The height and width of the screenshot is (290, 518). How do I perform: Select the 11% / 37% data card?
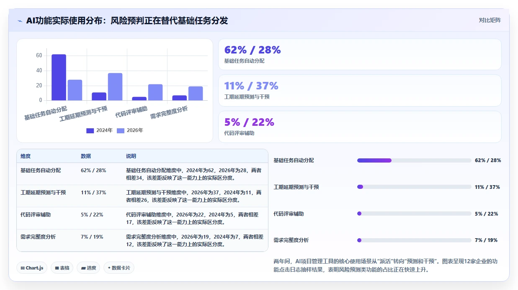pyautogui.click(x=360, y=90)
